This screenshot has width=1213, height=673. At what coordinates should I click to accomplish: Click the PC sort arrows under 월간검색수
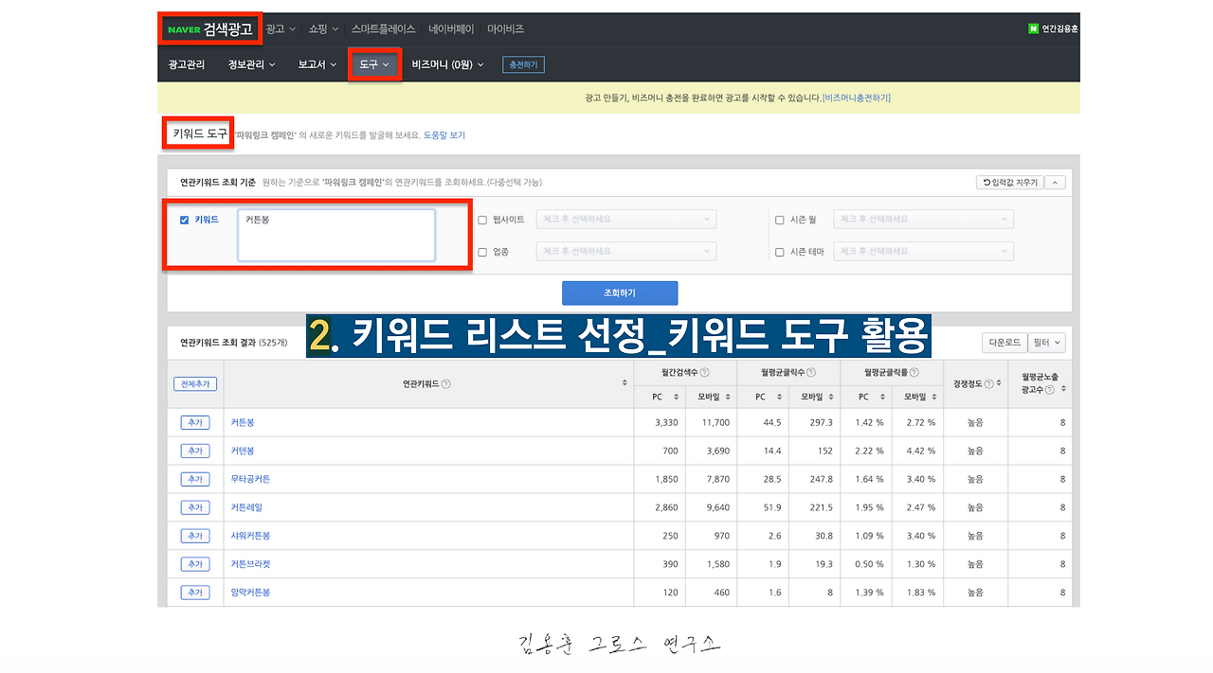click(x=677, y=397)
